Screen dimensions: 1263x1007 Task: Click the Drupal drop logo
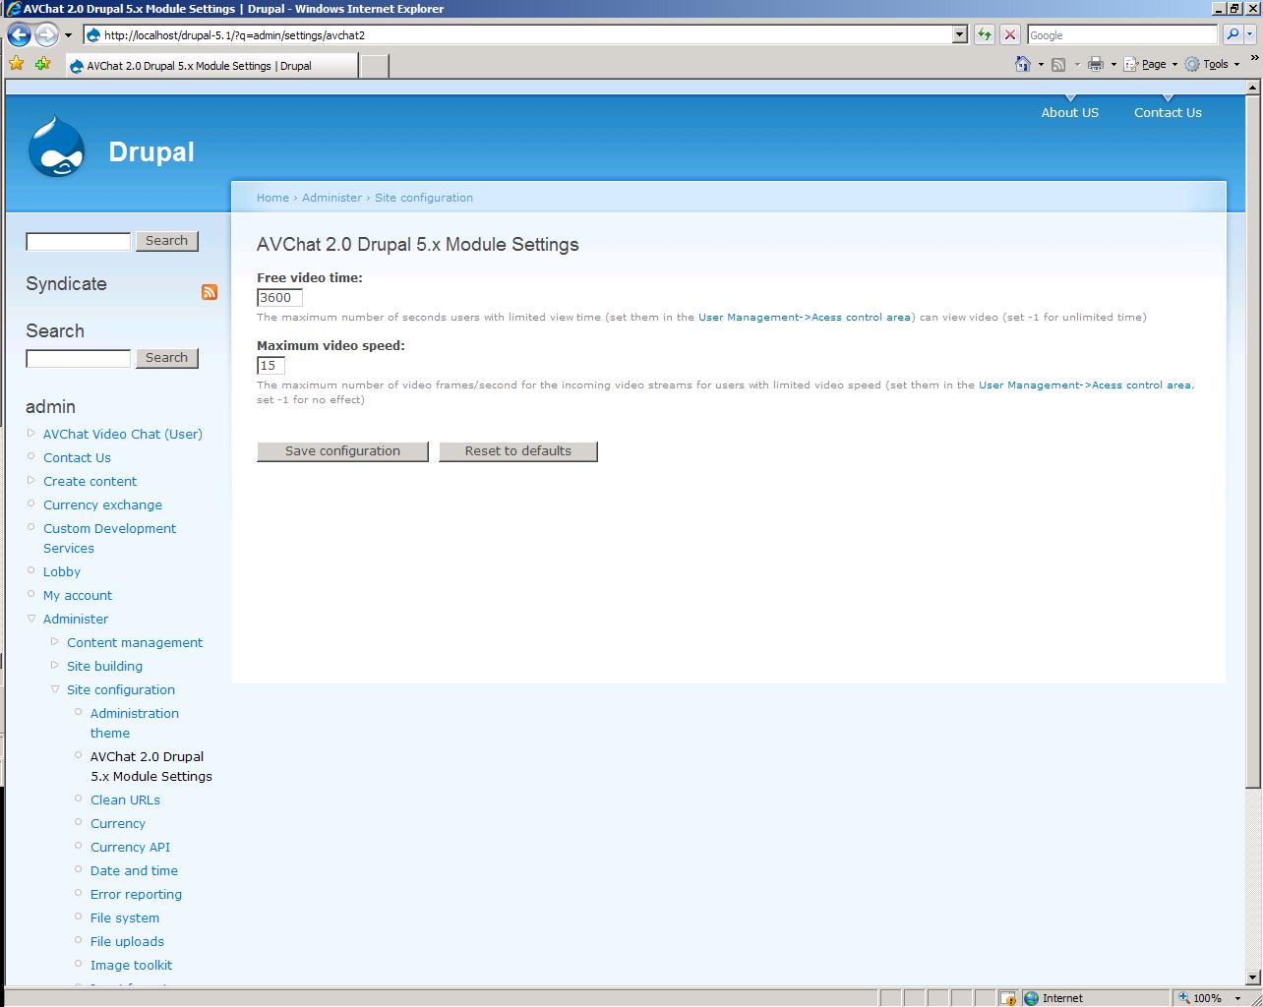click(x=56, y=147)
